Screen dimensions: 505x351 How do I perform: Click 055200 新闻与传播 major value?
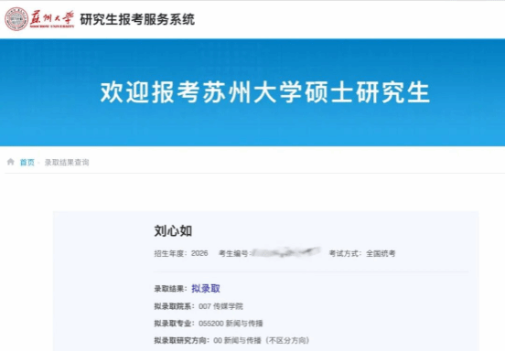pos(231,324)
